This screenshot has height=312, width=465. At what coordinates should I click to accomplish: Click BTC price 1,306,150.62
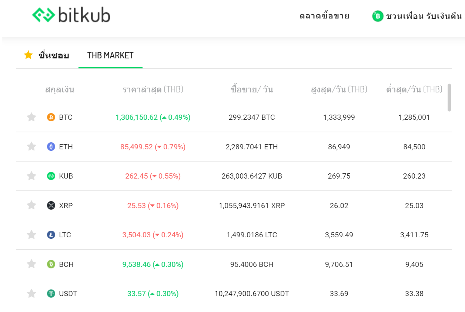point(137,117)
